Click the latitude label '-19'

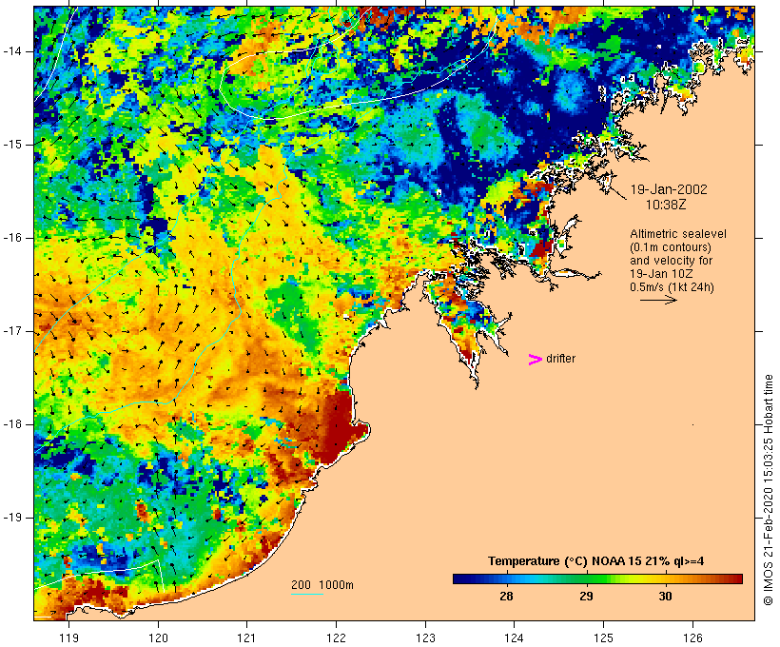11,518
